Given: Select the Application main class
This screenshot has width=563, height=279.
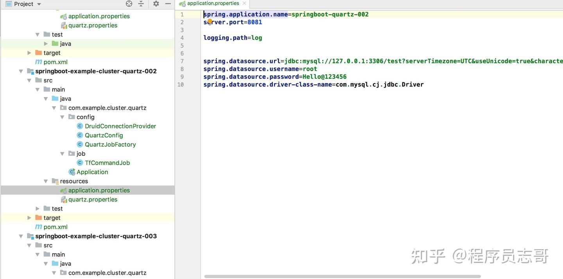Looking at the screenshot, I should point(92,172).
